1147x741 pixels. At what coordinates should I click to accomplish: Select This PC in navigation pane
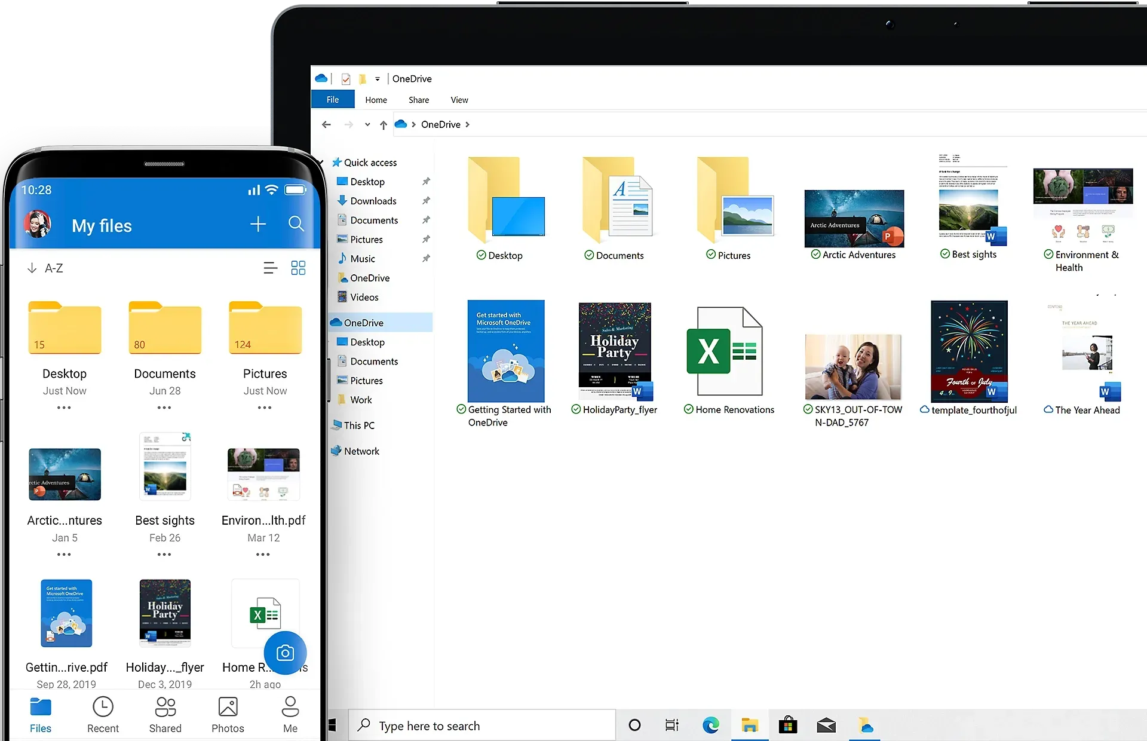[352, 425]
